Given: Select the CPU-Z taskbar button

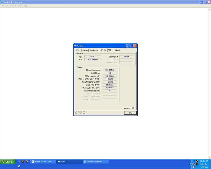Looking at the screenshot, I should pos(69,162).
